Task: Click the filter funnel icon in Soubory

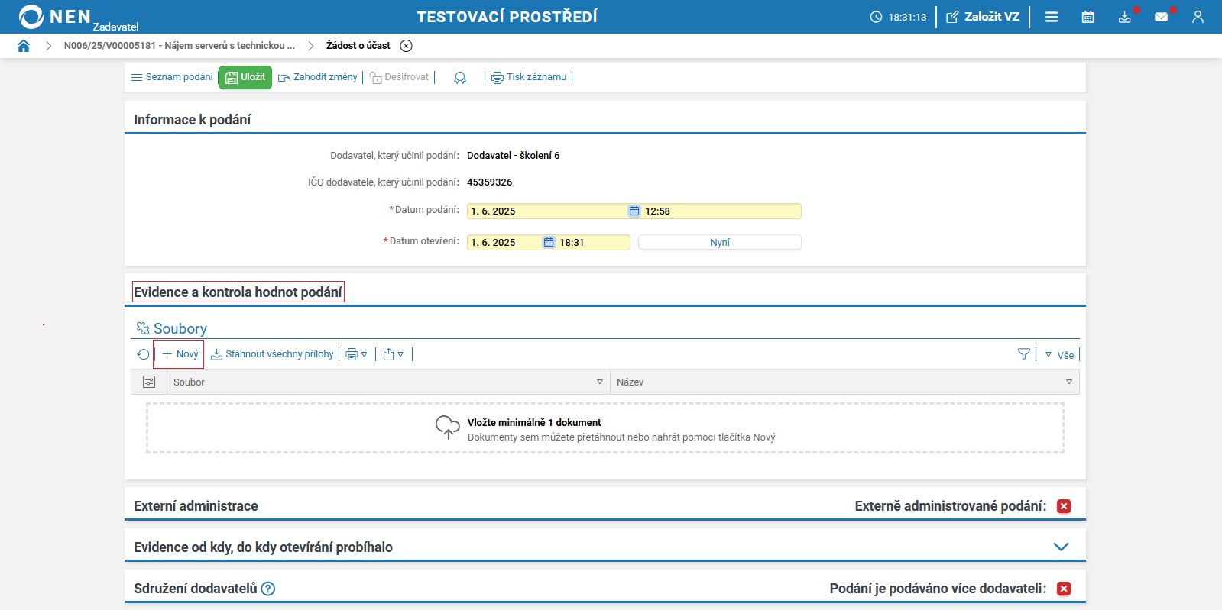Action: tap(1024, 354)
